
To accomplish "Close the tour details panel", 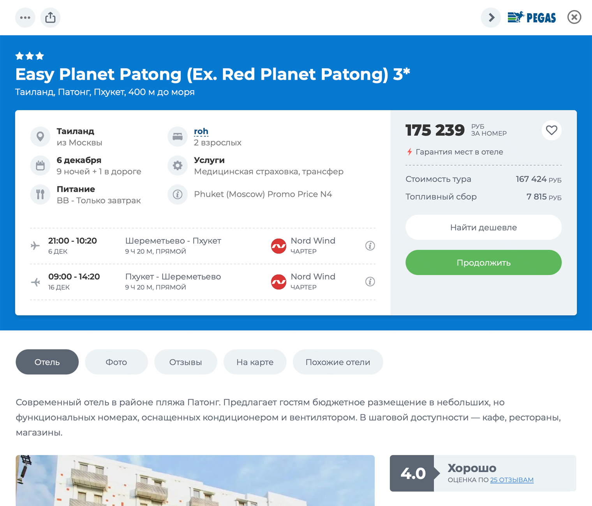I will [x=574, y=18].
